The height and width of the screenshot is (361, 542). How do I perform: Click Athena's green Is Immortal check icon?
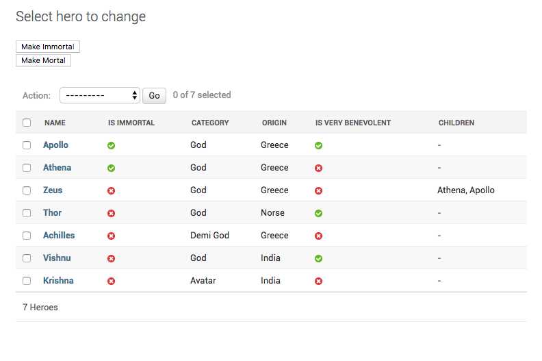coord(111,169)
